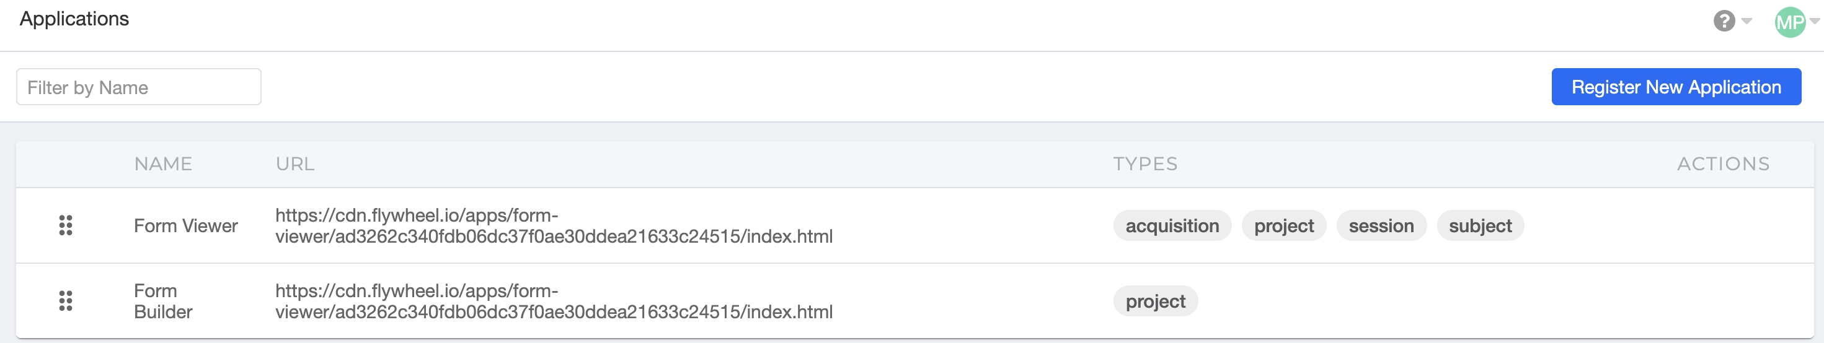
Task: Click the MP user avatar
Action: [x=1790, y=22]
